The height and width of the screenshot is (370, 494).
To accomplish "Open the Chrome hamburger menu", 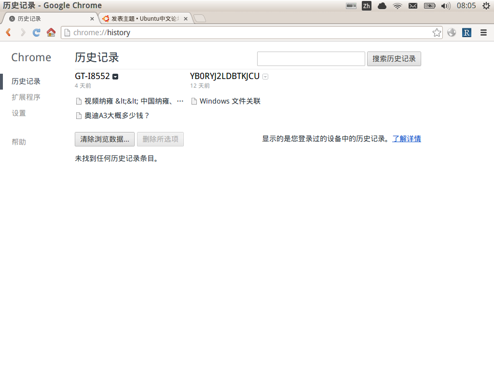I will 483,32.
